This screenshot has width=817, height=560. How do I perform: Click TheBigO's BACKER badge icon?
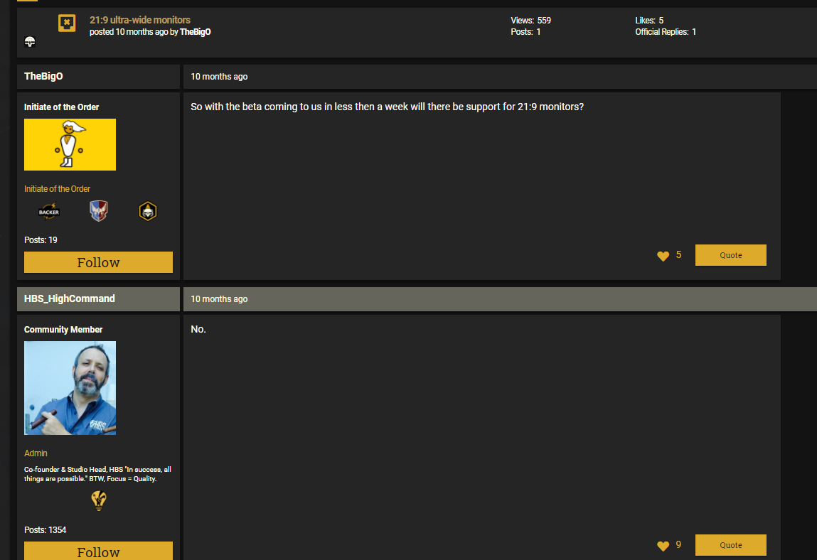[x=49, y=212]
